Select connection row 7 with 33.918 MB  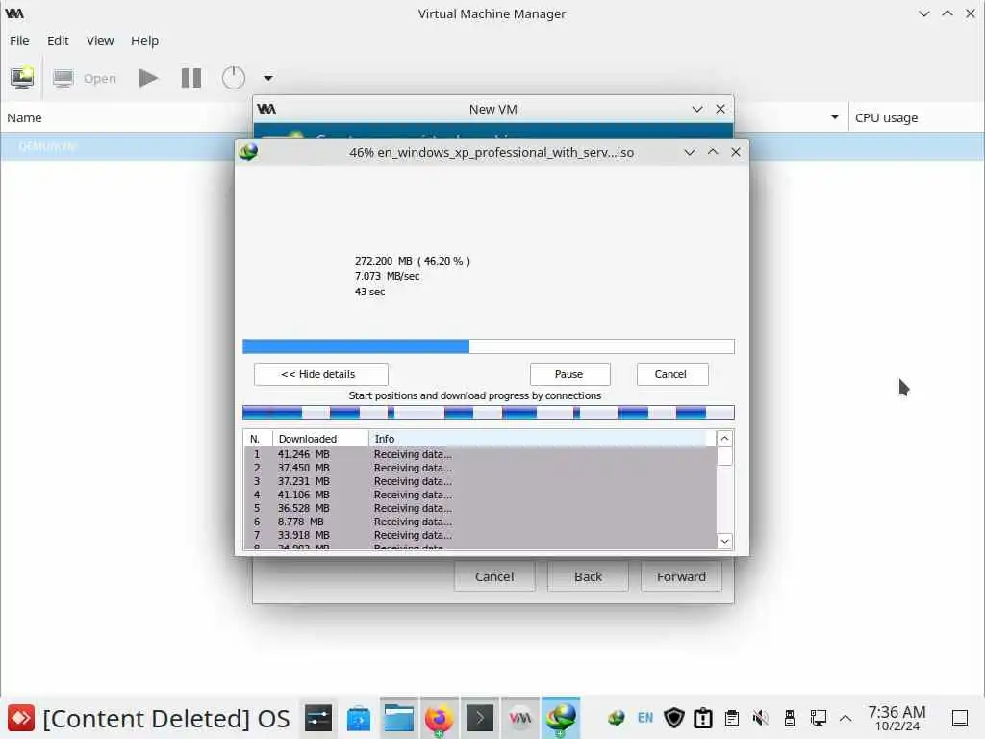tap(480, 535)
